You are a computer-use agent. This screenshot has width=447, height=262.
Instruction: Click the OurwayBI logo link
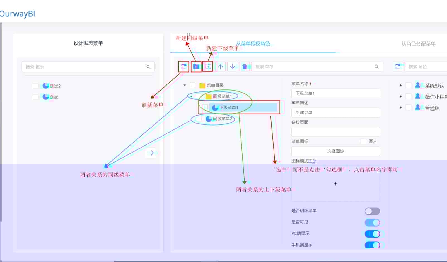tap(17, 14)
